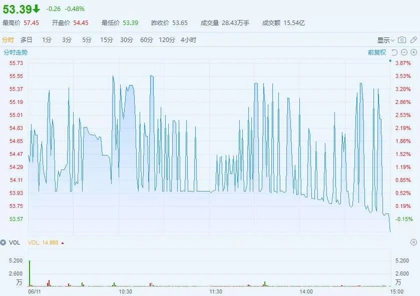Click the 分时走势 panel label
This screenshot has width=420, height=296.
click(16, 51)
